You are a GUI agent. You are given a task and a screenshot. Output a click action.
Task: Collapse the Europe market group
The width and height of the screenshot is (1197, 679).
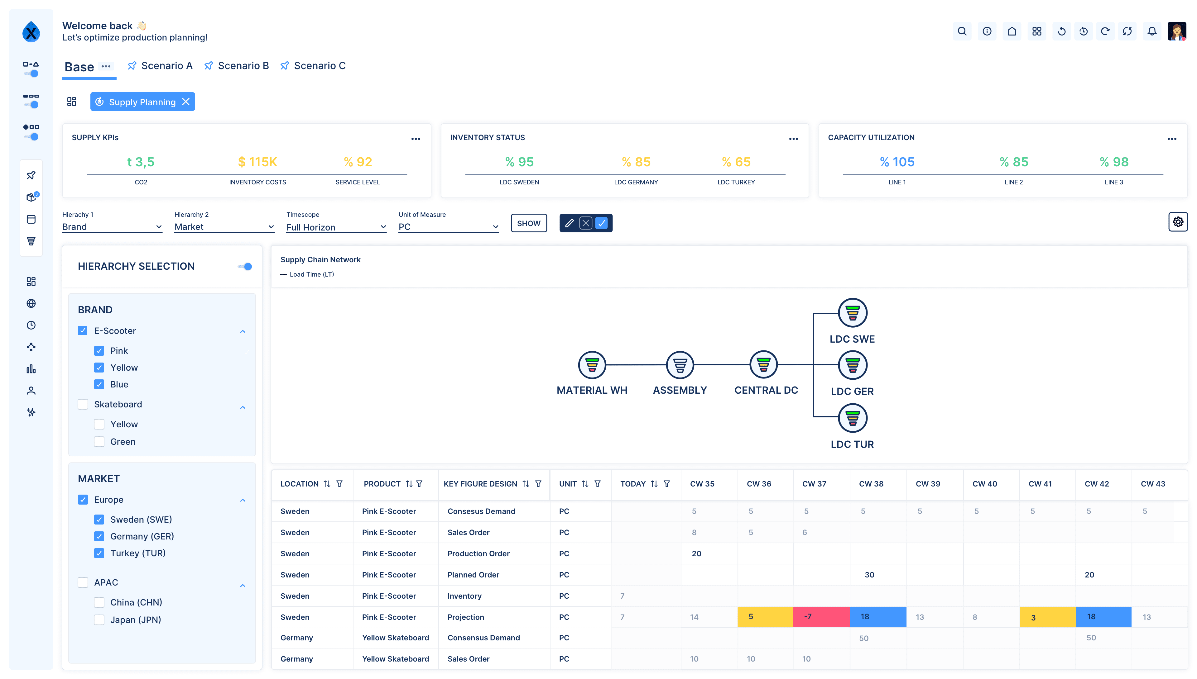tap(243, 501)
